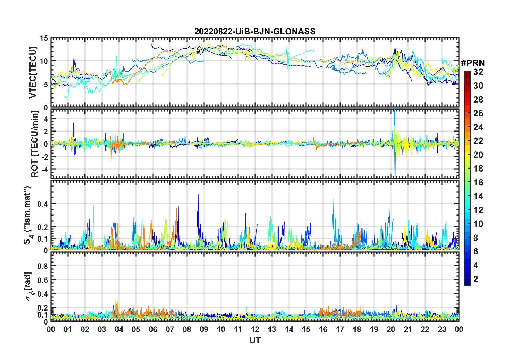Click the S4 ("ism.mat") axis label
510x357 pixels.
click(28, 215)
